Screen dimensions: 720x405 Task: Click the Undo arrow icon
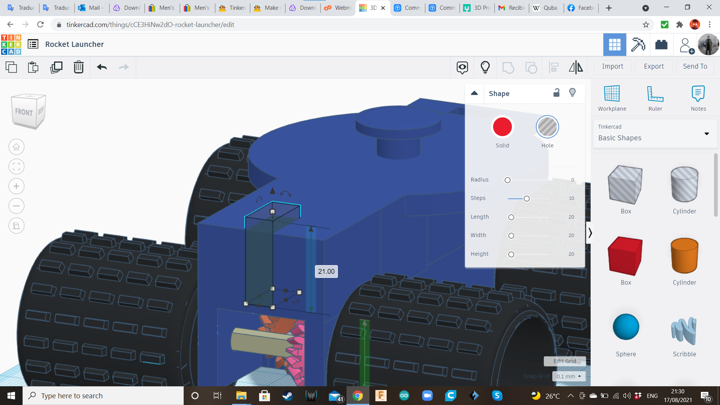[102, 67]
